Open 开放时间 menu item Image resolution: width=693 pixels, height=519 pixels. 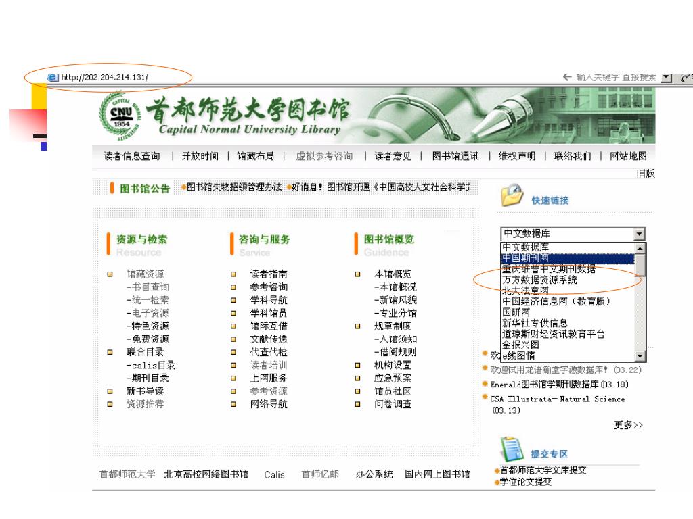click(x=200, y=156)
